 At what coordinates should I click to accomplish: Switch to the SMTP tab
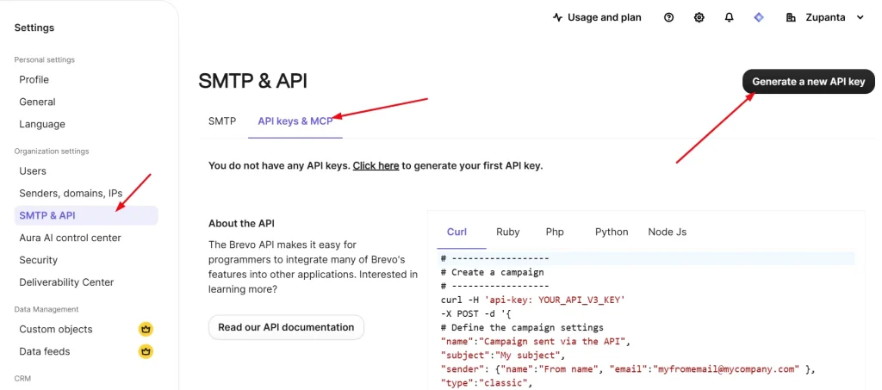point(222,121)
